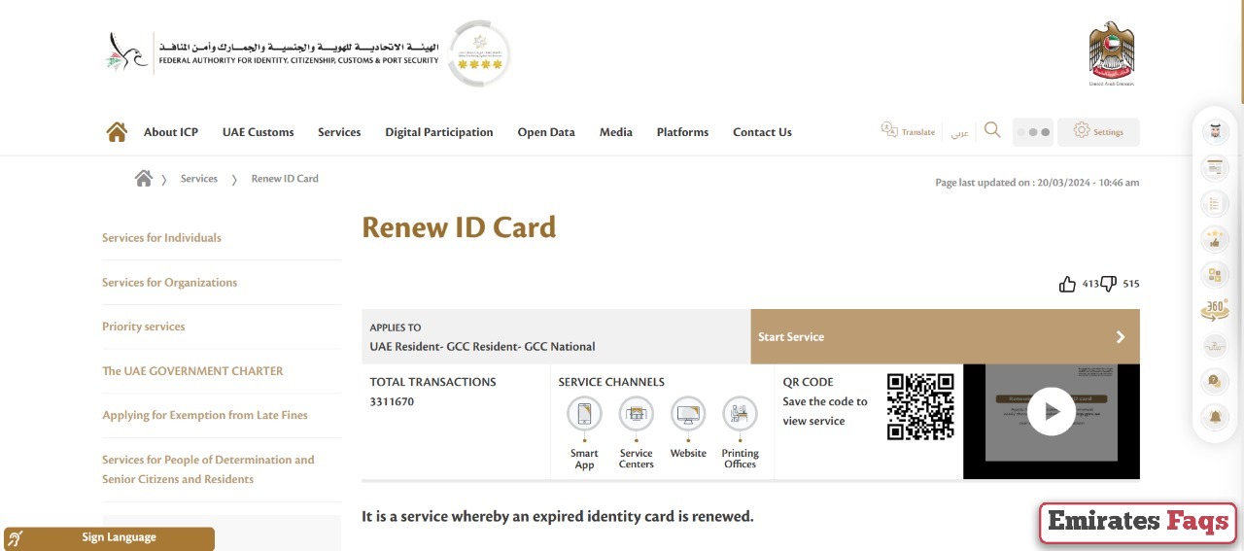The image size is (1244, 551).
Task: Select the Smart App channel icon
Action: (x=584, y=415)
